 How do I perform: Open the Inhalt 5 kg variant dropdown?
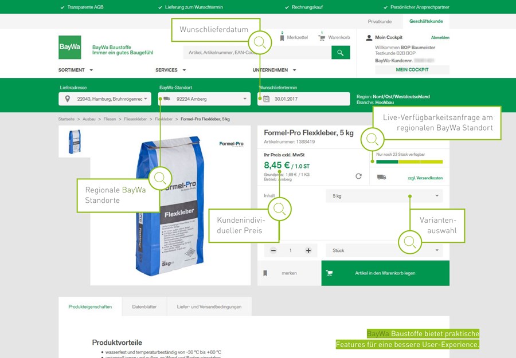[x=384, y=196]
